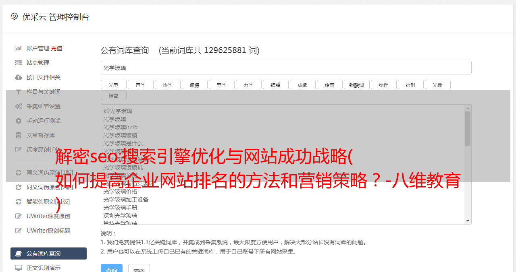Open the 公有词库查询 menu item
This screenshot has width=516, height=272.
(x=48, y=253)
